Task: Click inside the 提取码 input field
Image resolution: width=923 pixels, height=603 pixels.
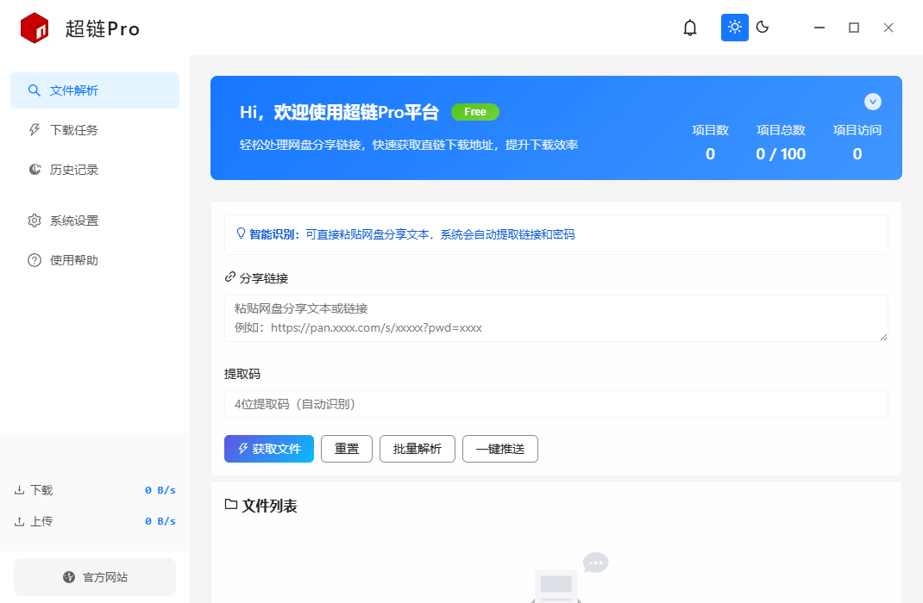Action: [x=556, y=403]
